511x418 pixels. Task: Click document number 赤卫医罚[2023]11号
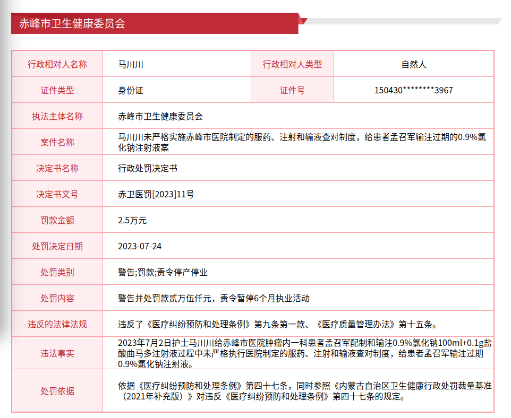click(156, 194)
